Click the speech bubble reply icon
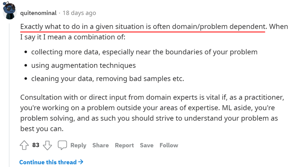The width and height of the screenshot is (293, 167). [62, 145]
